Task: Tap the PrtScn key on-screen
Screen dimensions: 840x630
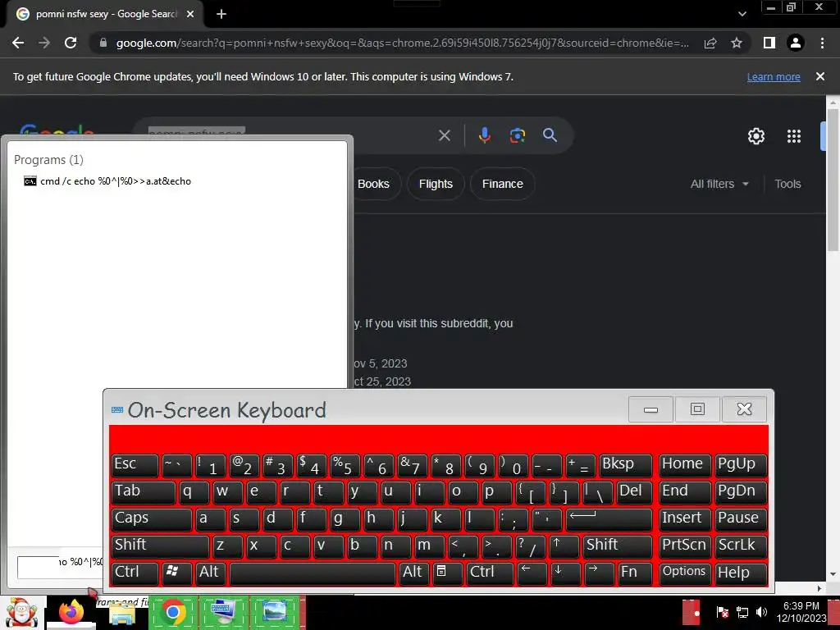Action: tap(685, 546)
